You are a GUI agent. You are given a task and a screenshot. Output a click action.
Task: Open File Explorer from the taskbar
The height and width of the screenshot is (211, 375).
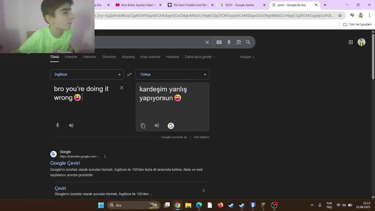tap(188, 205)
